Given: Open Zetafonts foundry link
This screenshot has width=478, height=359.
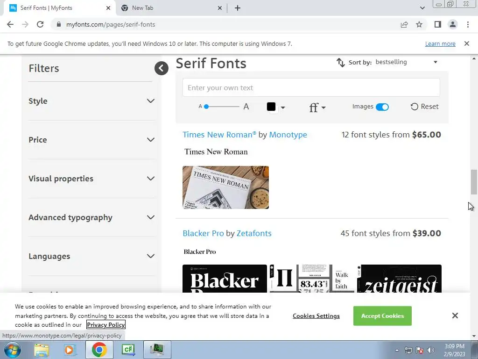Looking at the screenshot, I should click(254, 233).
